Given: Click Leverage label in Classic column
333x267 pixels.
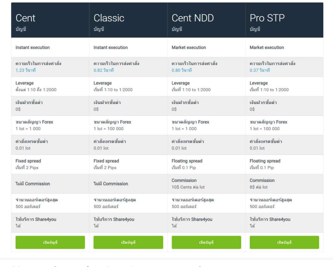Looking at the screenshot, I should [102, 83].
